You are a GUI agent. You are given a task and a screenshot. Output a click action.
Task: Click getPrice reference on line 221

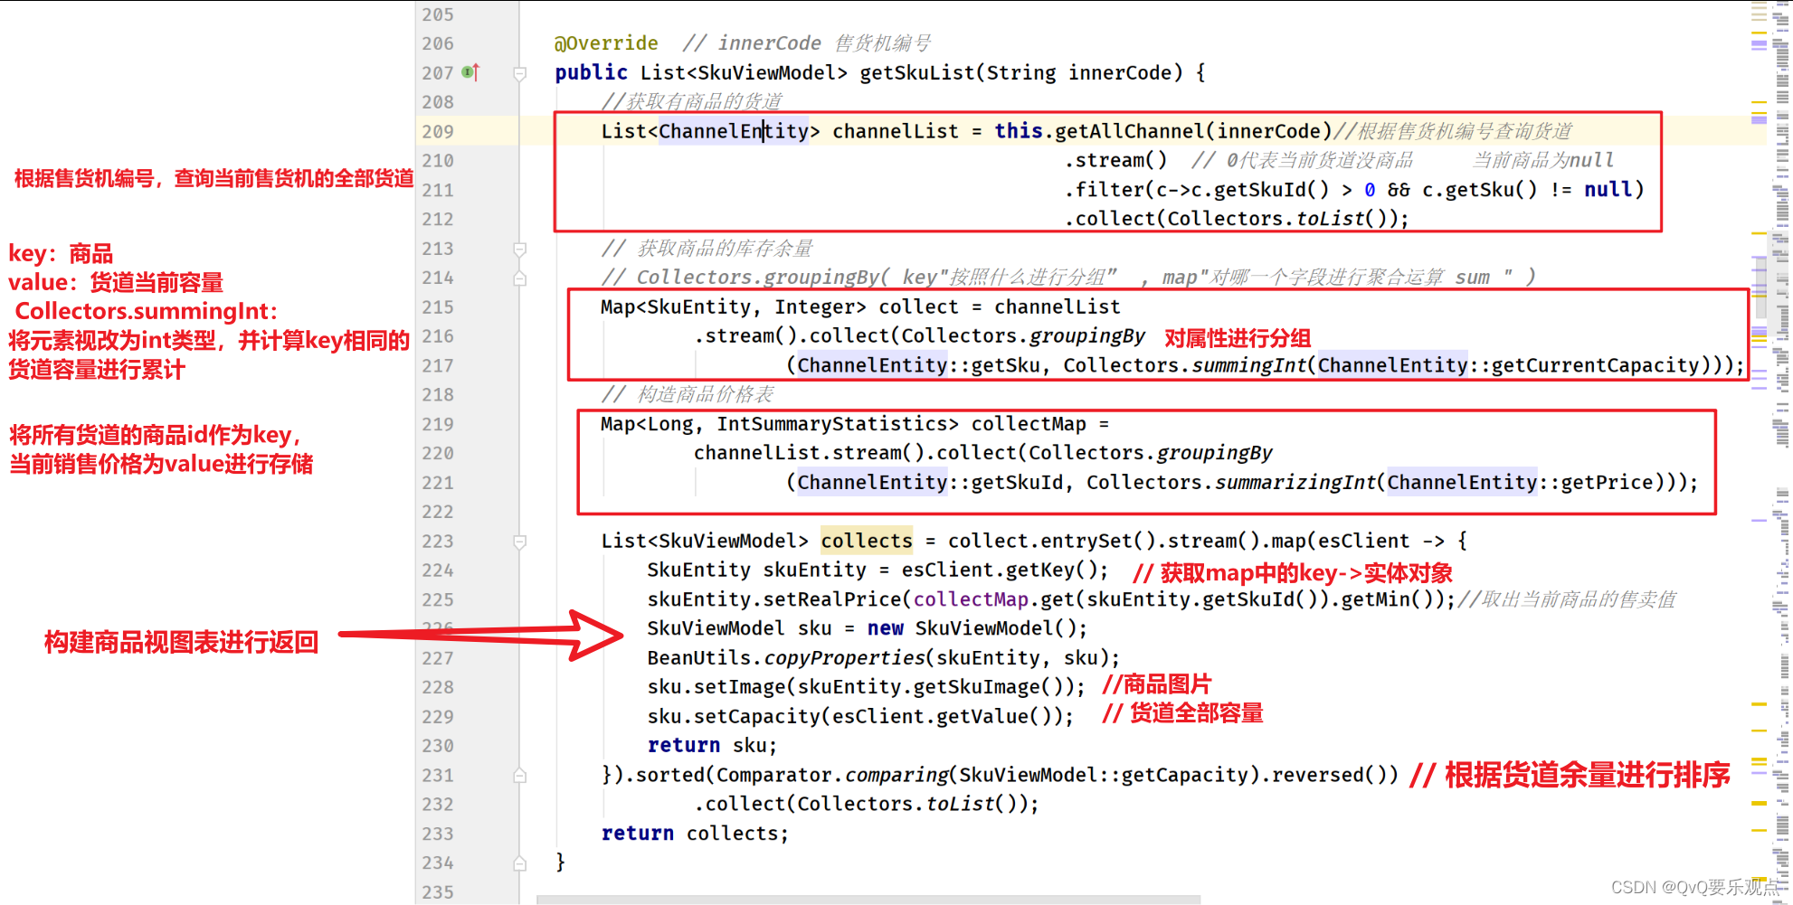1607,483
